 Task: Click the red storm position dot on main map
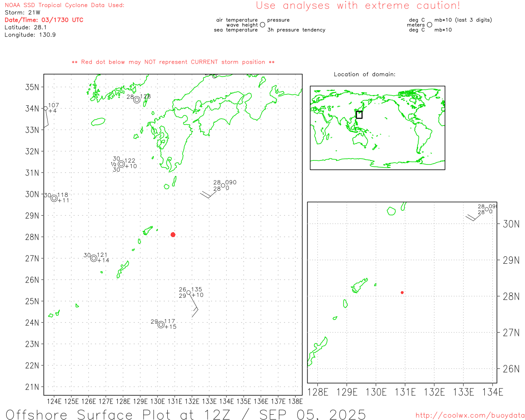point(173,235)
